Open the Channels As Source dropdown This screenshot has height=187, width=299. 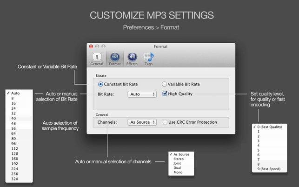pos(142,122)
